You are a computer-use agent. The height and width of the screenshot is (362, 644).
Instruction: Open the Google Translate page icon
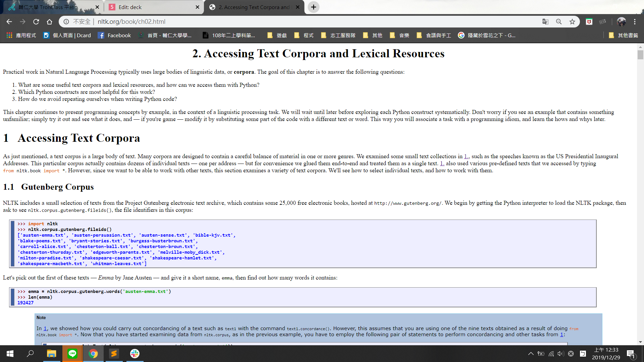545,22
